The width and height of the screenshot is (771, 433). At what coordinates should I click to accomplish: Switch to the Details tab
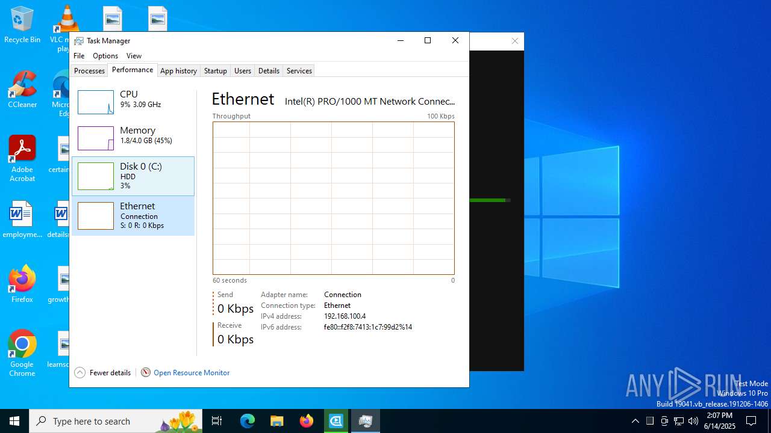[269, 70]
